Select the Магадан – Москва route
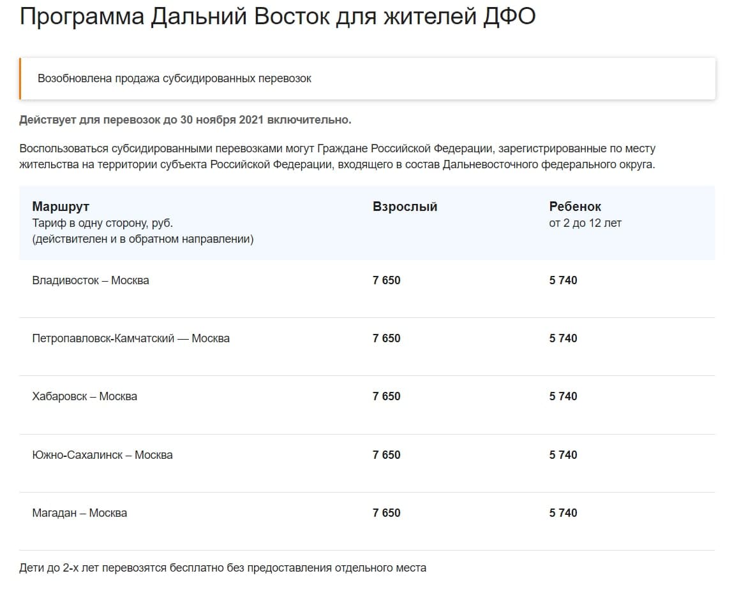 pyautogui.click(x=79, y=513)
